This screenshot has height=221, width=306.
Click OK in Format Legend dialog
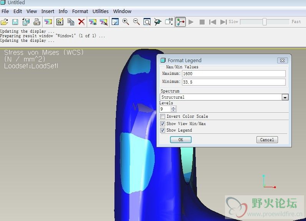coord(181,140)
